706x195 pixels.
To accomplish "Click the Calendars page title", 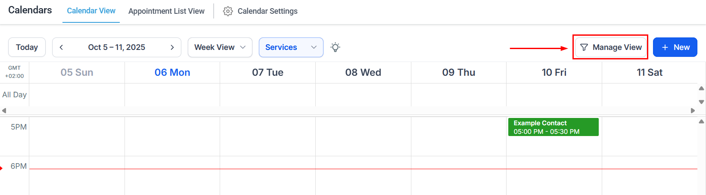I will 30,10.
